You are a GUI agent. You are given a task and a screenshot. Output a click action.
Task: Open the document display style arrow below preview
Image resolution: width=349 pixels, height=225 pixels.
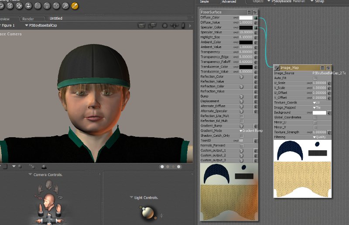(14, 166)
